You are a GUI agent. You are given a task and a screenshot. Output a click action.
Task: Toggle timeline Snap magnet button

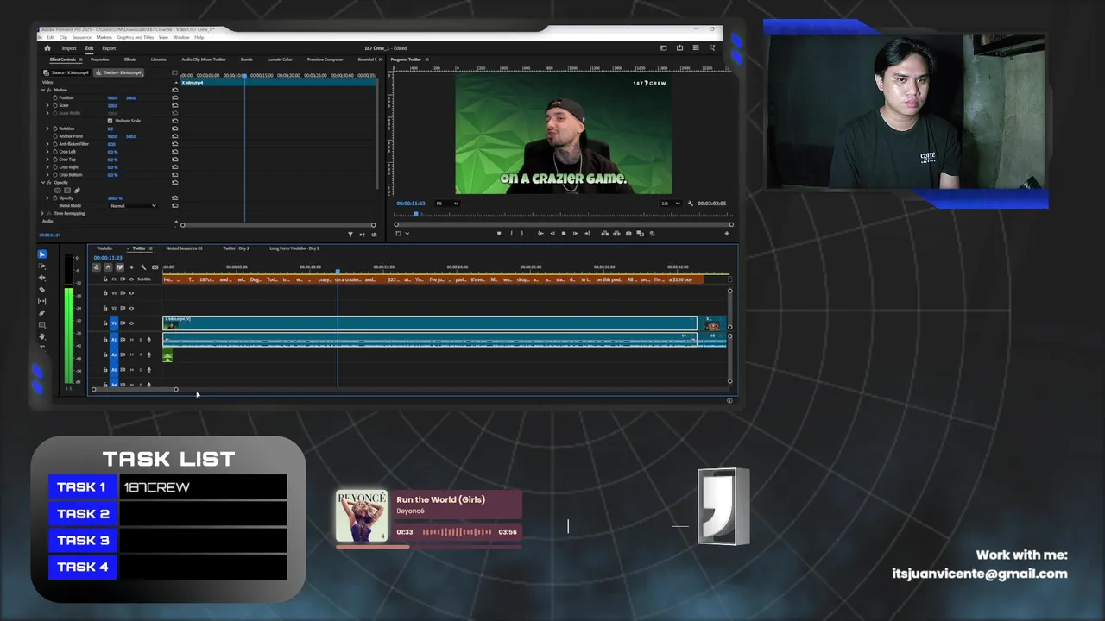108,267
